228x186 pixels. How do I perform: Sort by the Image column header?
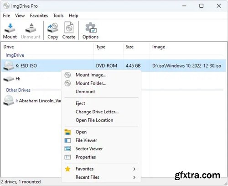pyautogui.click(x=188, y=47)
